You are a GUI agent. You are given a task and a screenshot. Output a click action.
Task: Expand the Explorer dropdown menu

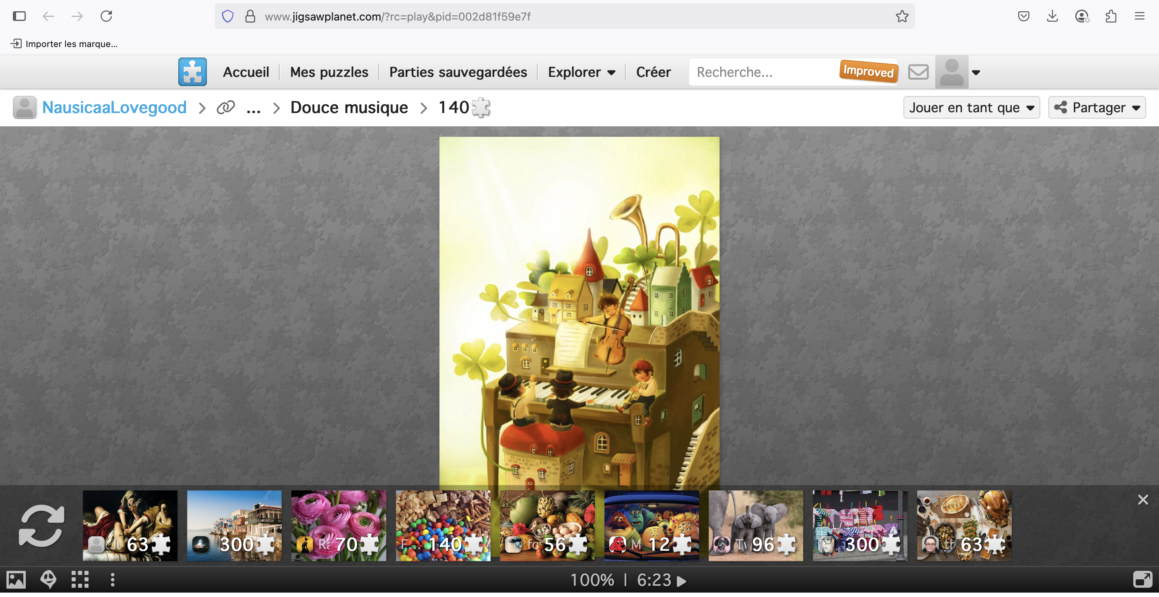(x=581, y=72)
